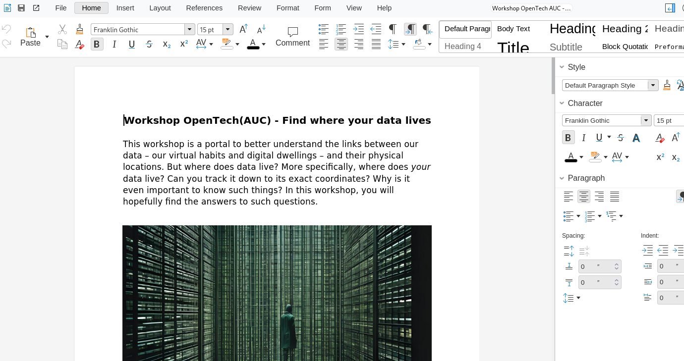
Task: Click the Copy icon in toolbar
Action: 62,44
